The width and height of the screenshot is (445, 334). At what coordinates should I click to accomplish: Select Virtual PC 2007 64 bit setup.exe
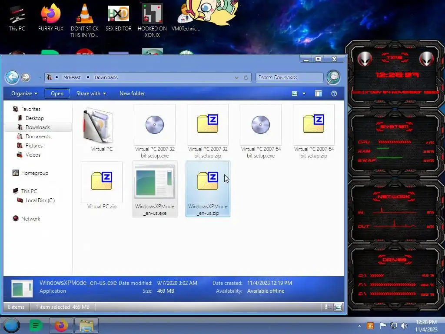(x=261, y=131)
